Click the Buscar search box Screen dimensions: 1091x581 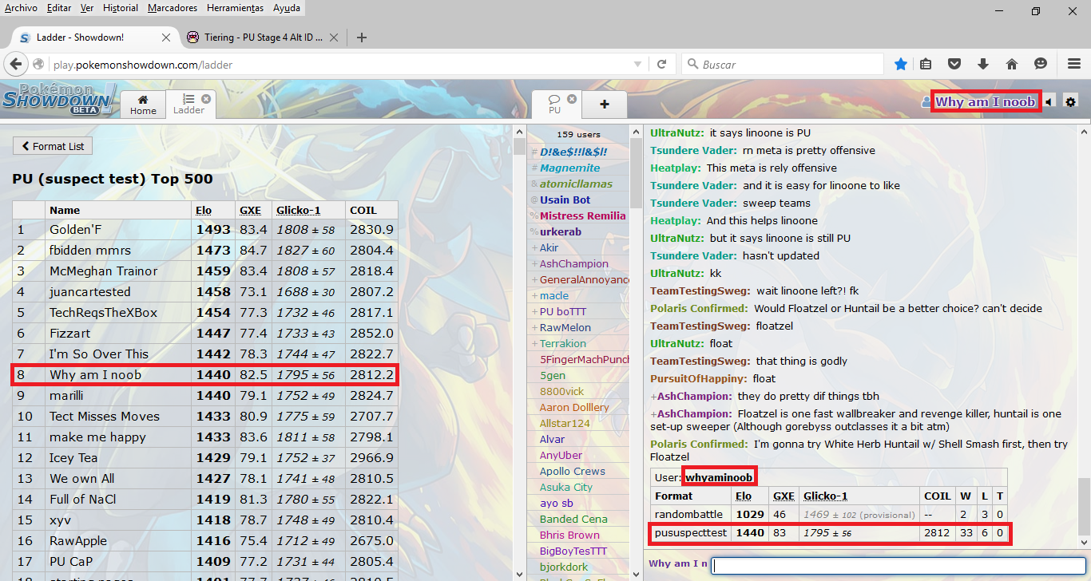point(783,65)
